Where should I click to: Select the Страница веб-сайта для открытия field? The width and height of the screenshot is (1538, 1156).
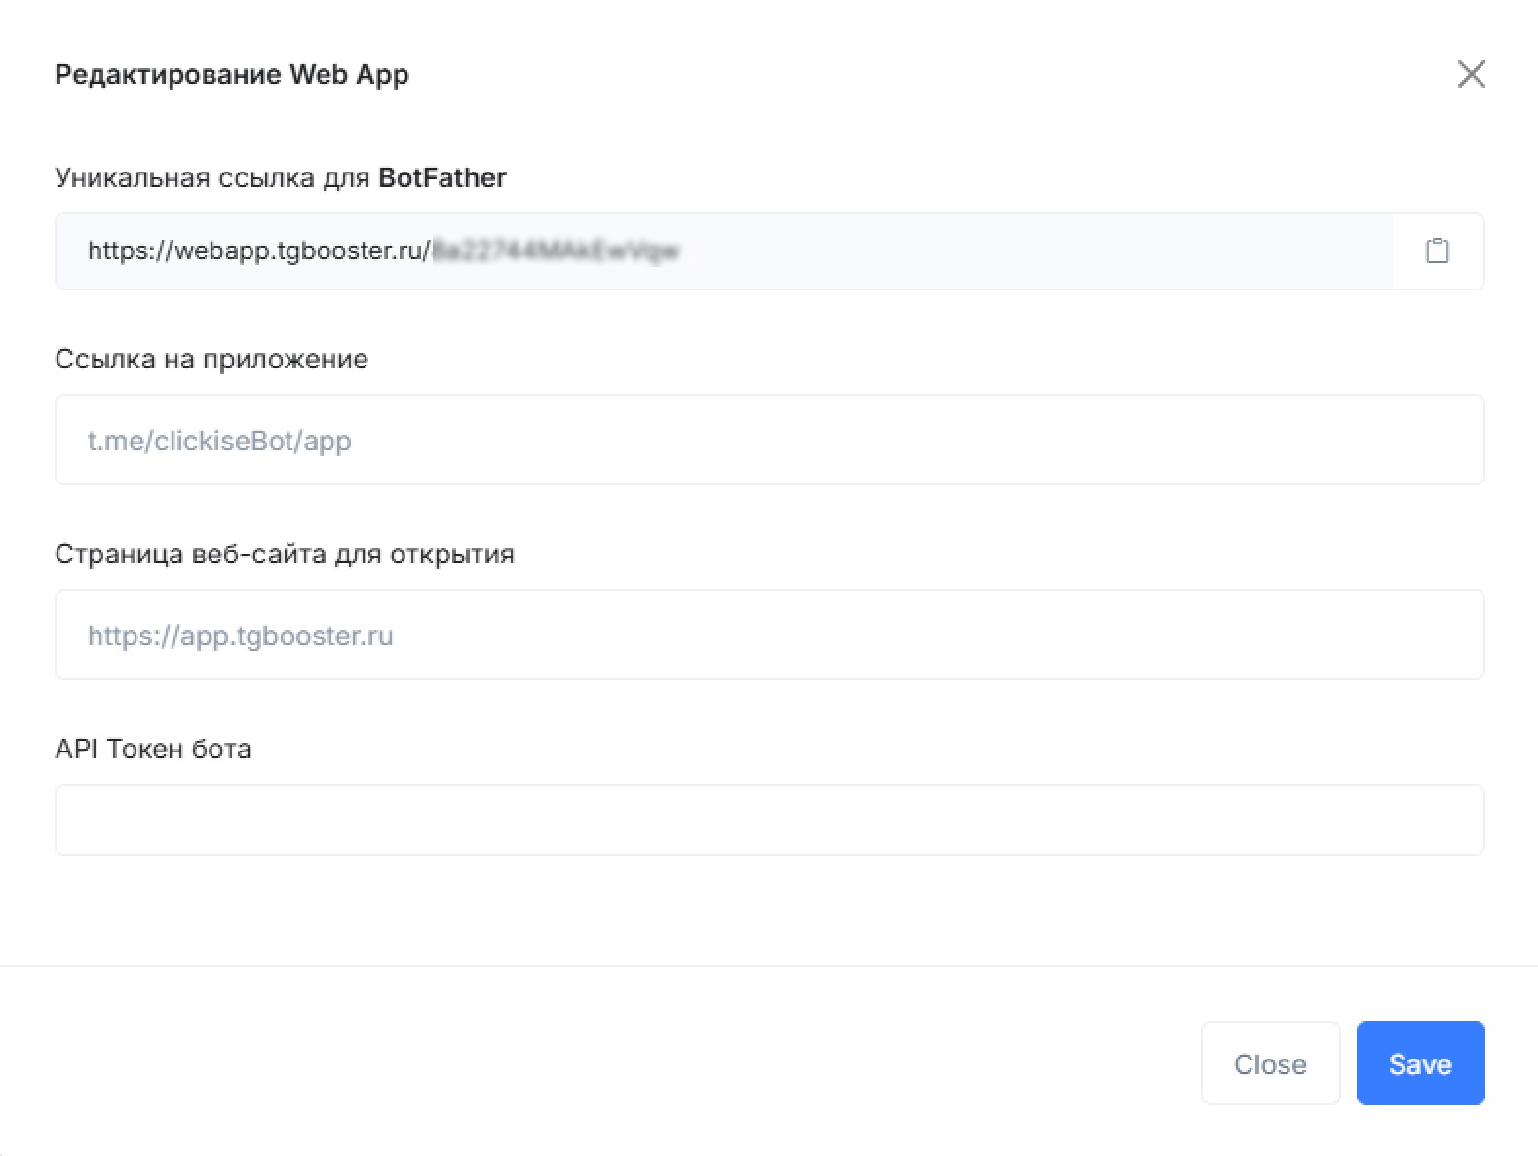(x=769, y=635)
